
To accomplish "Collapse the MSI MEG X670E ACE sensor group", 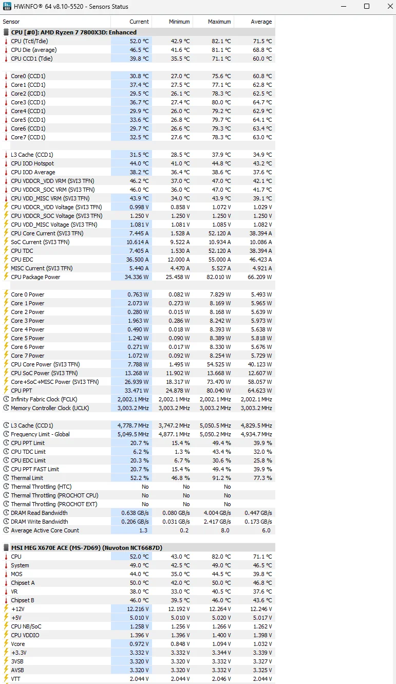I will [x=6, y=548].
